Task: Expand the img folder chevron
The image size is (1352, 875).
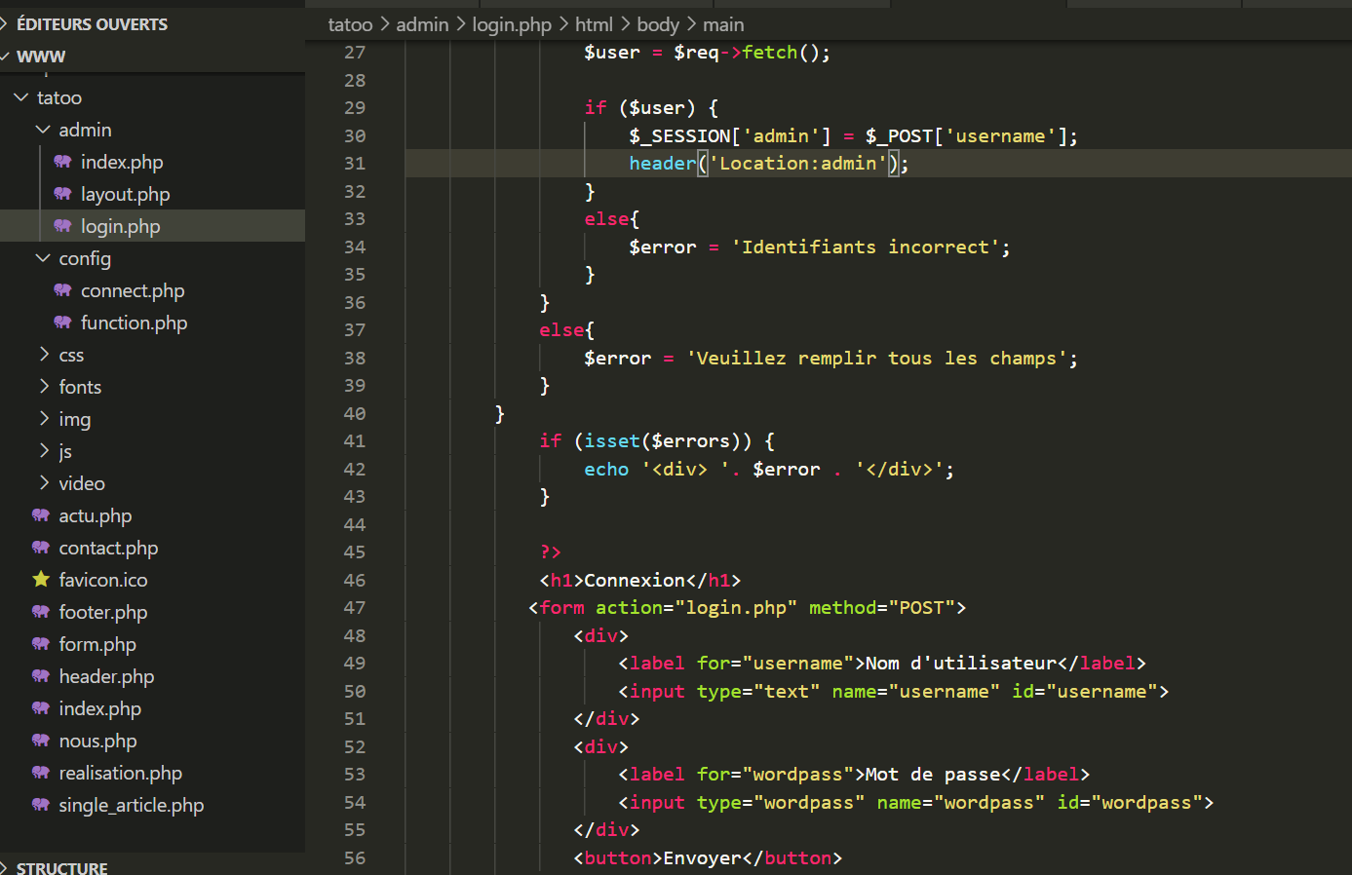Action: [43, 419]
